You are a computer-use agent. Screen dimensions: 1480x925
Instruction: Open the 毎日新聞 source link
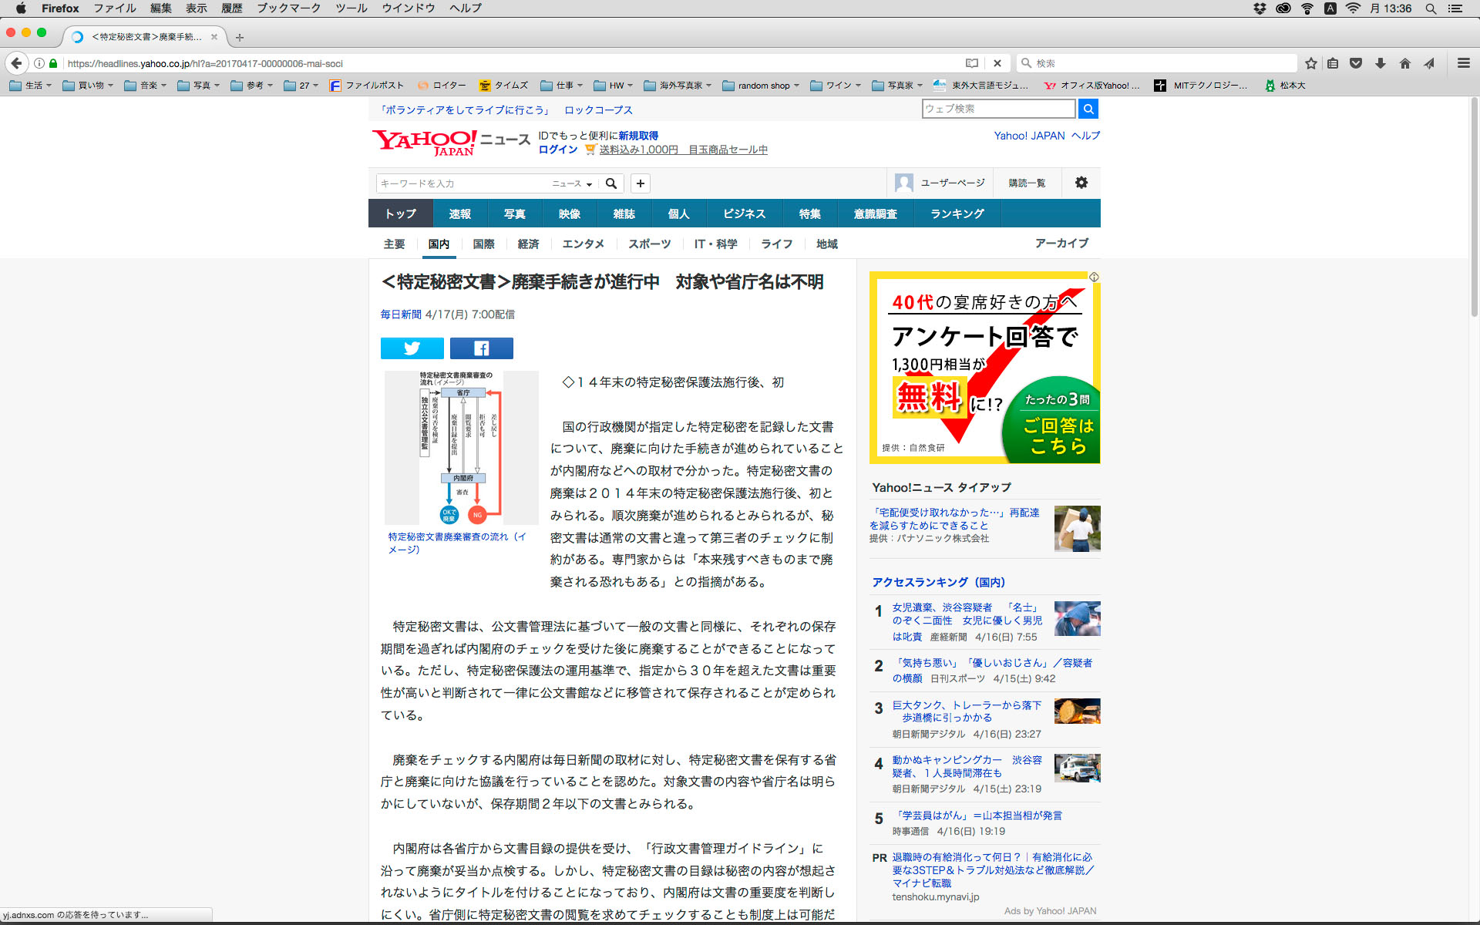(400, 314)
